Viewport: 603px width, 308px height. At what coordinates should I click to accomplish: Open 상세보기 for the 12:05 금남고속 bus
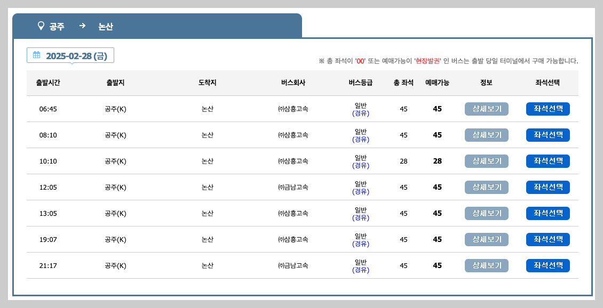click(486, 187)
